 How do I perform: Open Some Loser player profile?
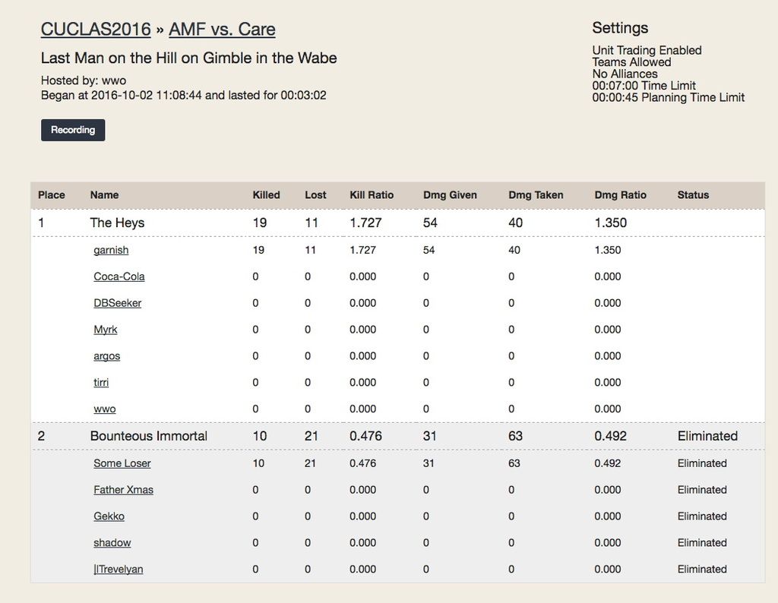click(x=122, y=463)
